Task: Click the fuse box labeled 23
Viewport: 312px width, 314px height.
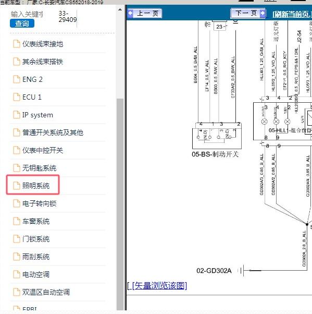Action: tap(220, 27)
